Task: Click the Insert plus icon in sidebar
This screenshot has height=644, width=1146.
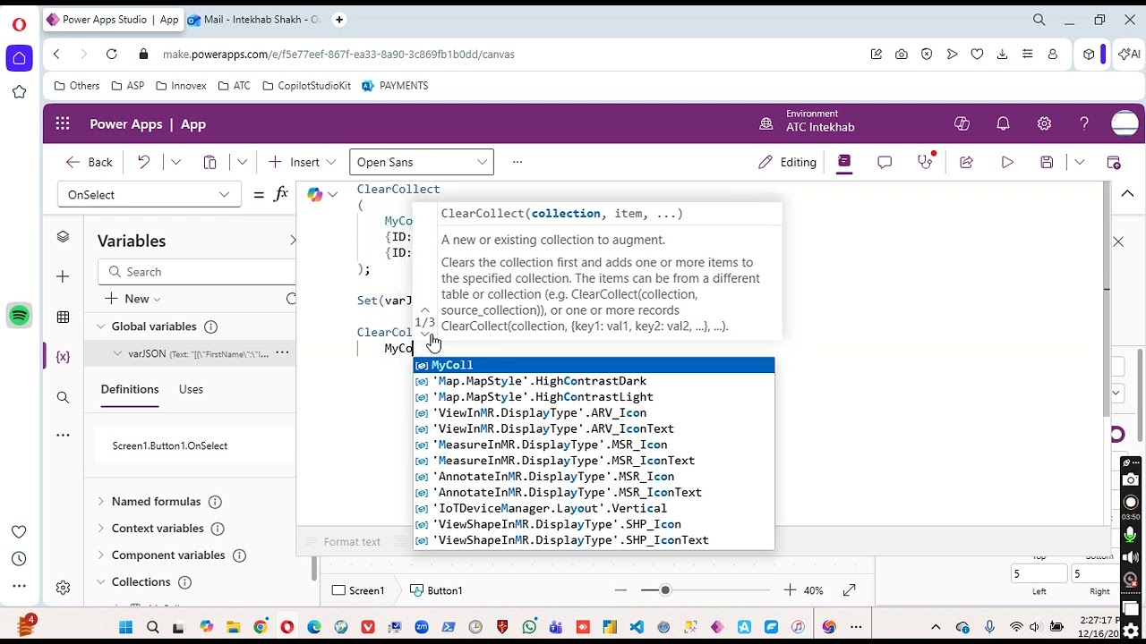Action: (x=63, y=276)
